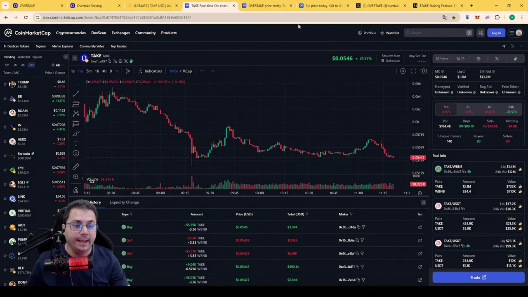Star the BR token row
Image resolution: width=528 pixels, height=297 pixels.
[5, 99]
